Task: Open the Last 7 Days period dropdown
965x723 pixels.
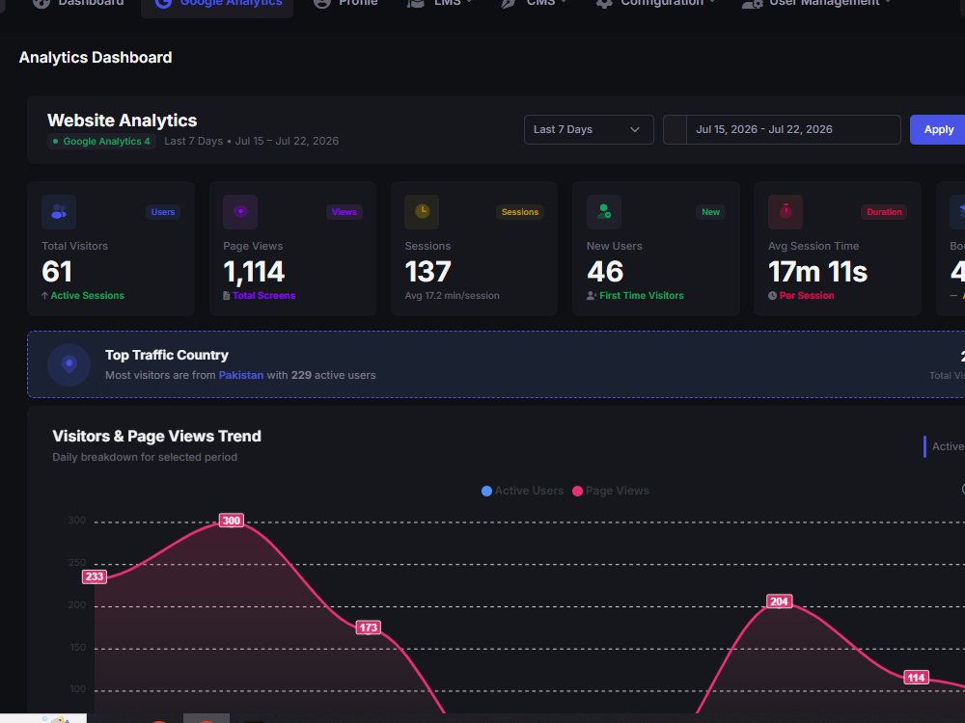Action: pyautogui.click(x=589, y=130)
